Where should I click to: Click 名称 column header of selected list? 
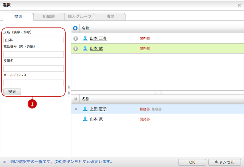[86, 99]
